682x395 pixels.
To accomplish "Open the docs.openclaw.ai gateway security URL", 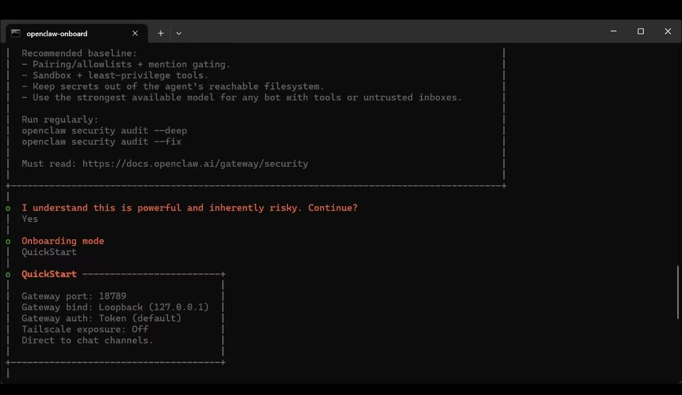I will [195, 164].
